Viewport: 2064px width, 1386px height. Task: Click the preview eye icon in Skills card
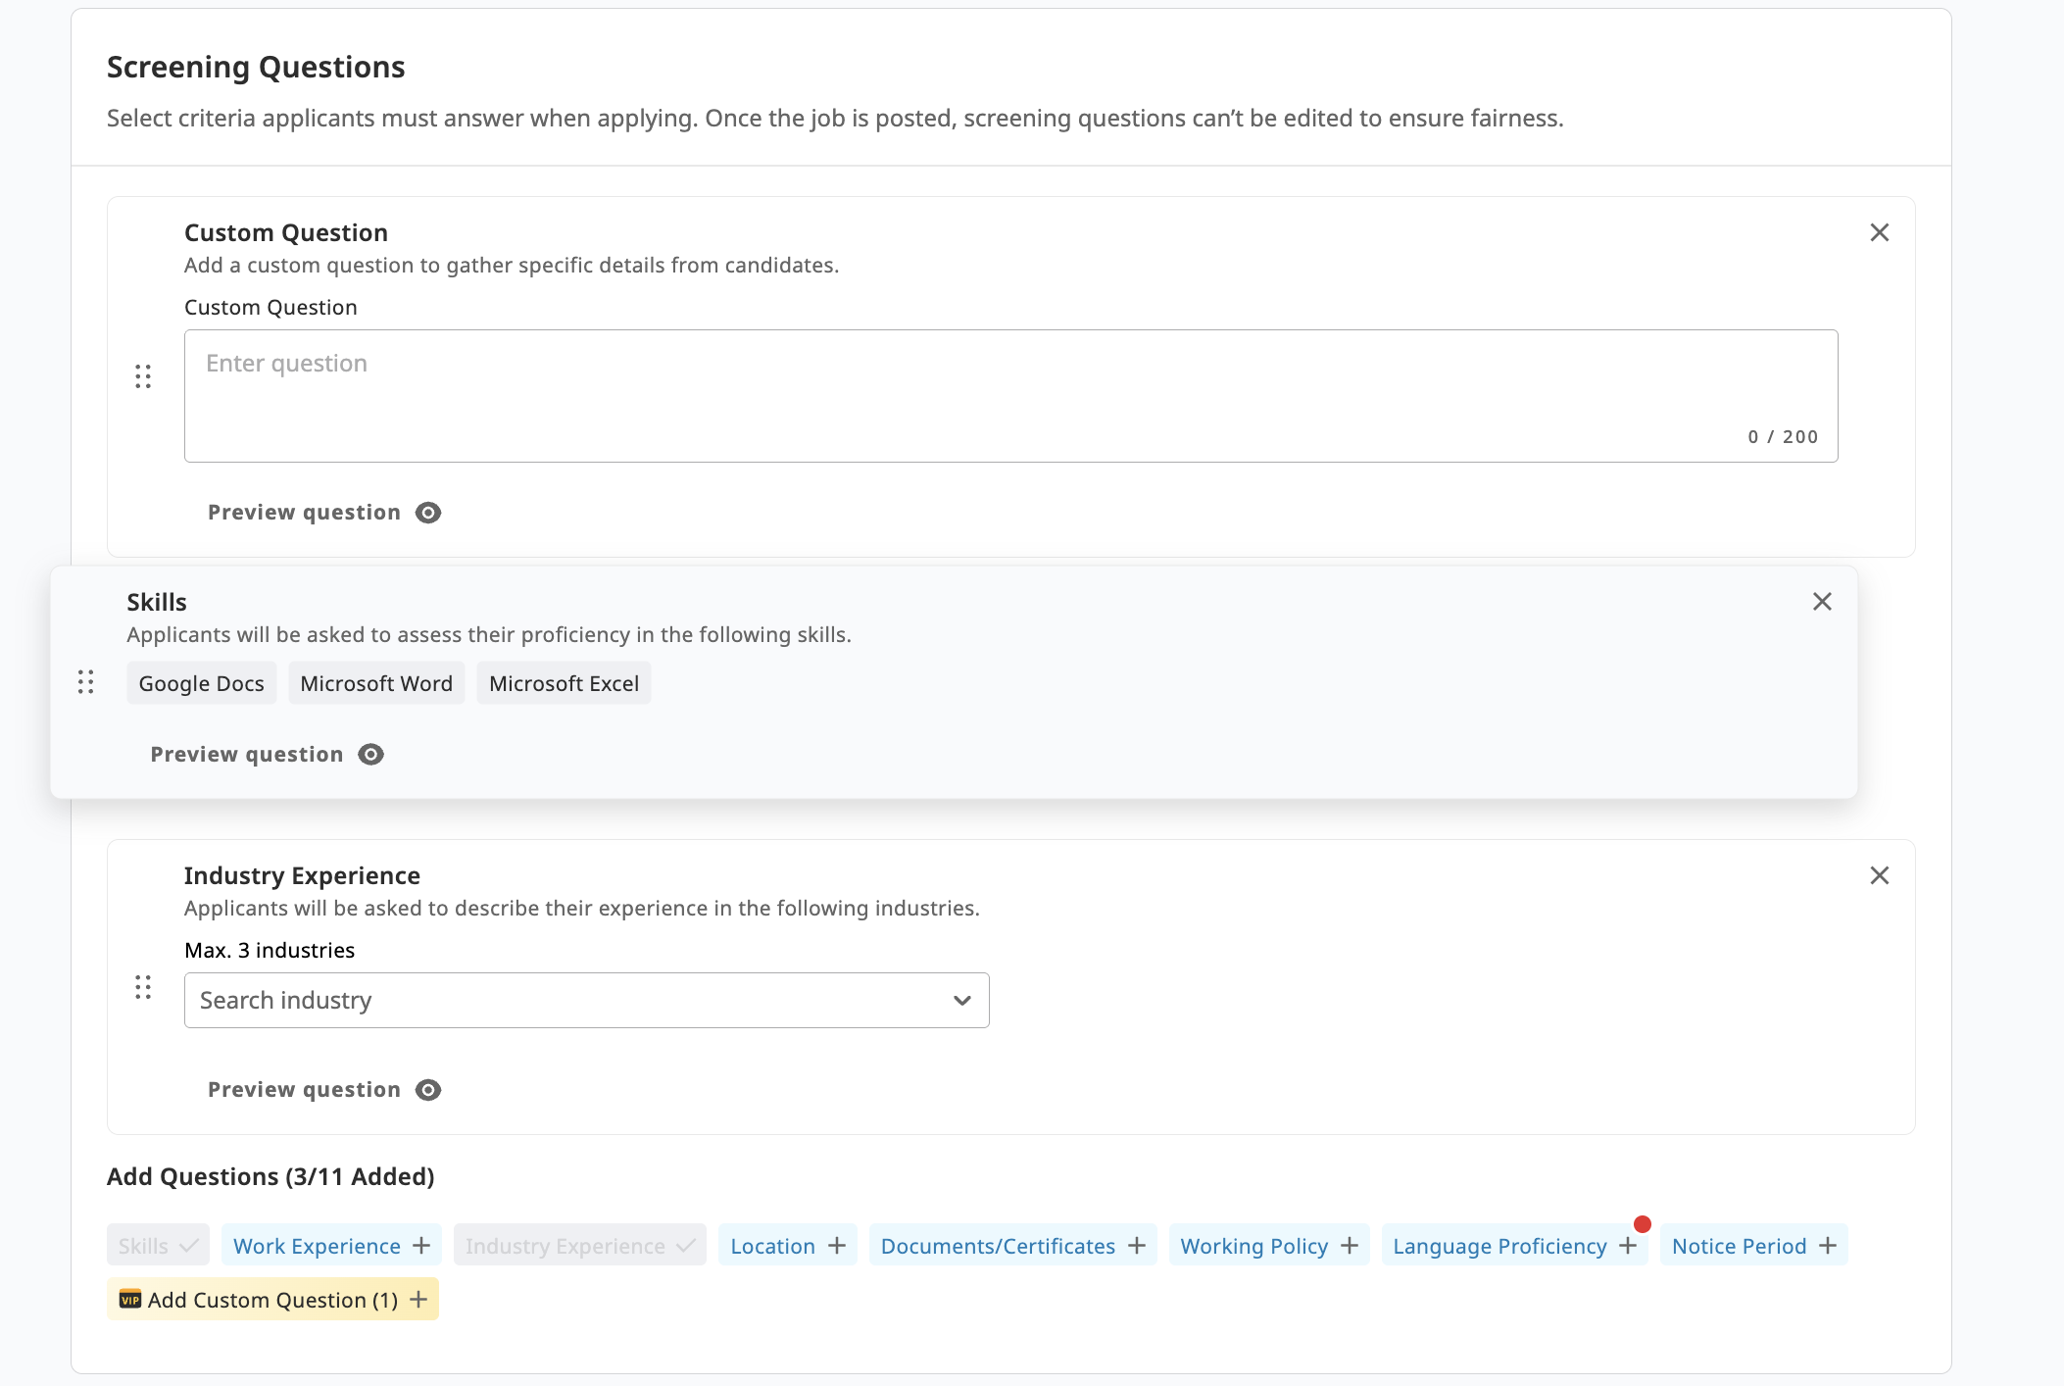[x=369, y=754]
